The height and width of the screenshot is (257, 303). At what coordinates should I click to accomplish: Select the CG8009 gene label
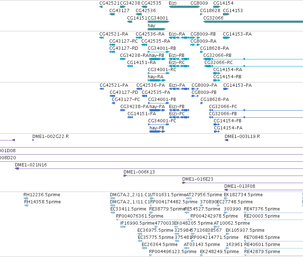(x=199, y=3)
